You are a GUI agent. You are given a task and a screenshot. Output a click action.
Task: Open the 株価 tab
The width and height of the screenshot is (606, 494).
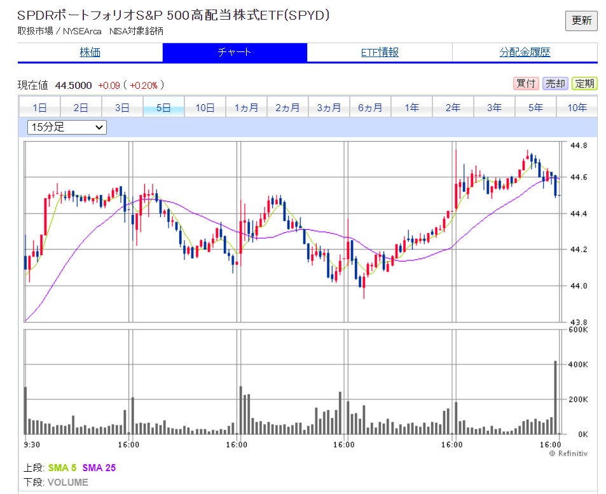pos(90,52)
